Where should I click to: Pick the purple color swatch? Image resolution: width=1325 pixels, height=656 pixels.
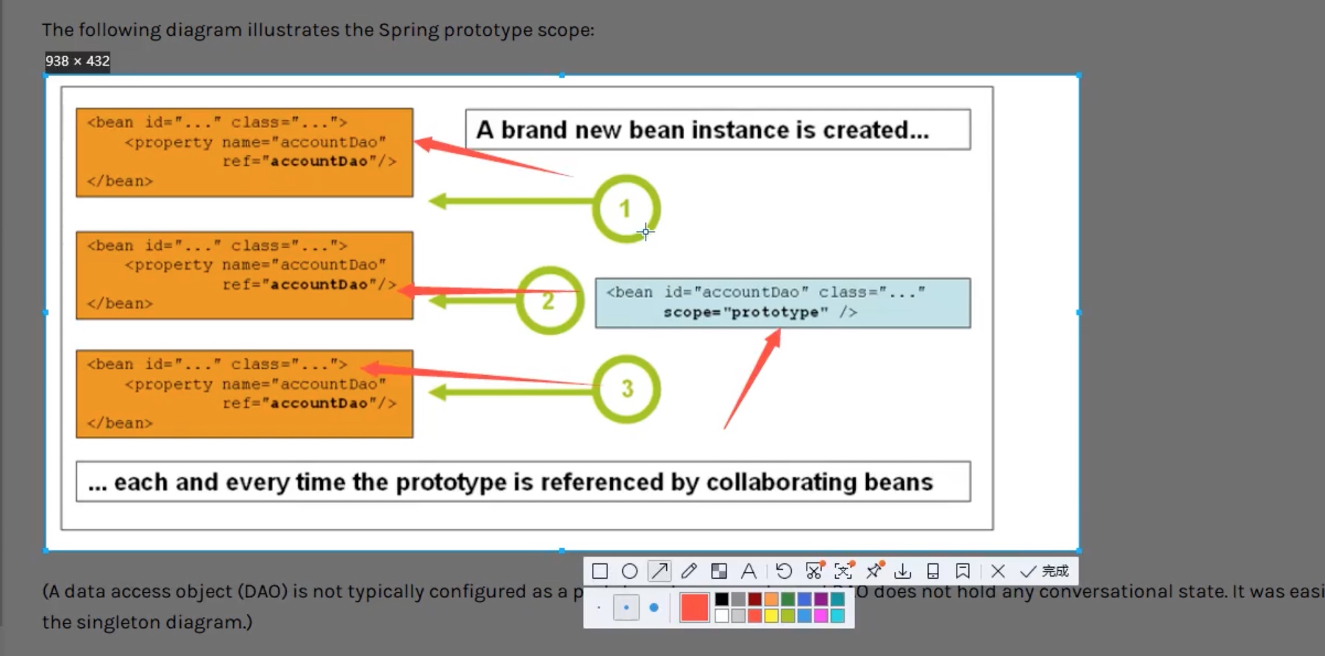[821, 599]
